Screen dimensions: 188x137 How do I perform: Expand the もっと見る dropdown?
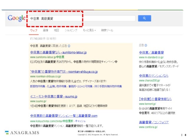tap(89, 30)
